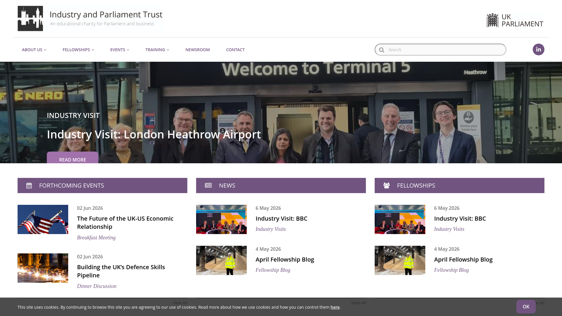Click Fellowship Blog category under Fellowships

pos(451,270)
